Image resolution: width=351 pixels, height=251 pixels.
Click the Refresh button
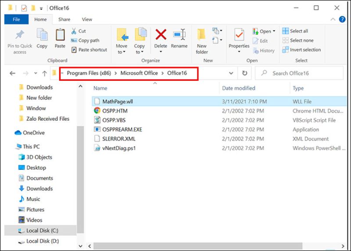(245, 73)
